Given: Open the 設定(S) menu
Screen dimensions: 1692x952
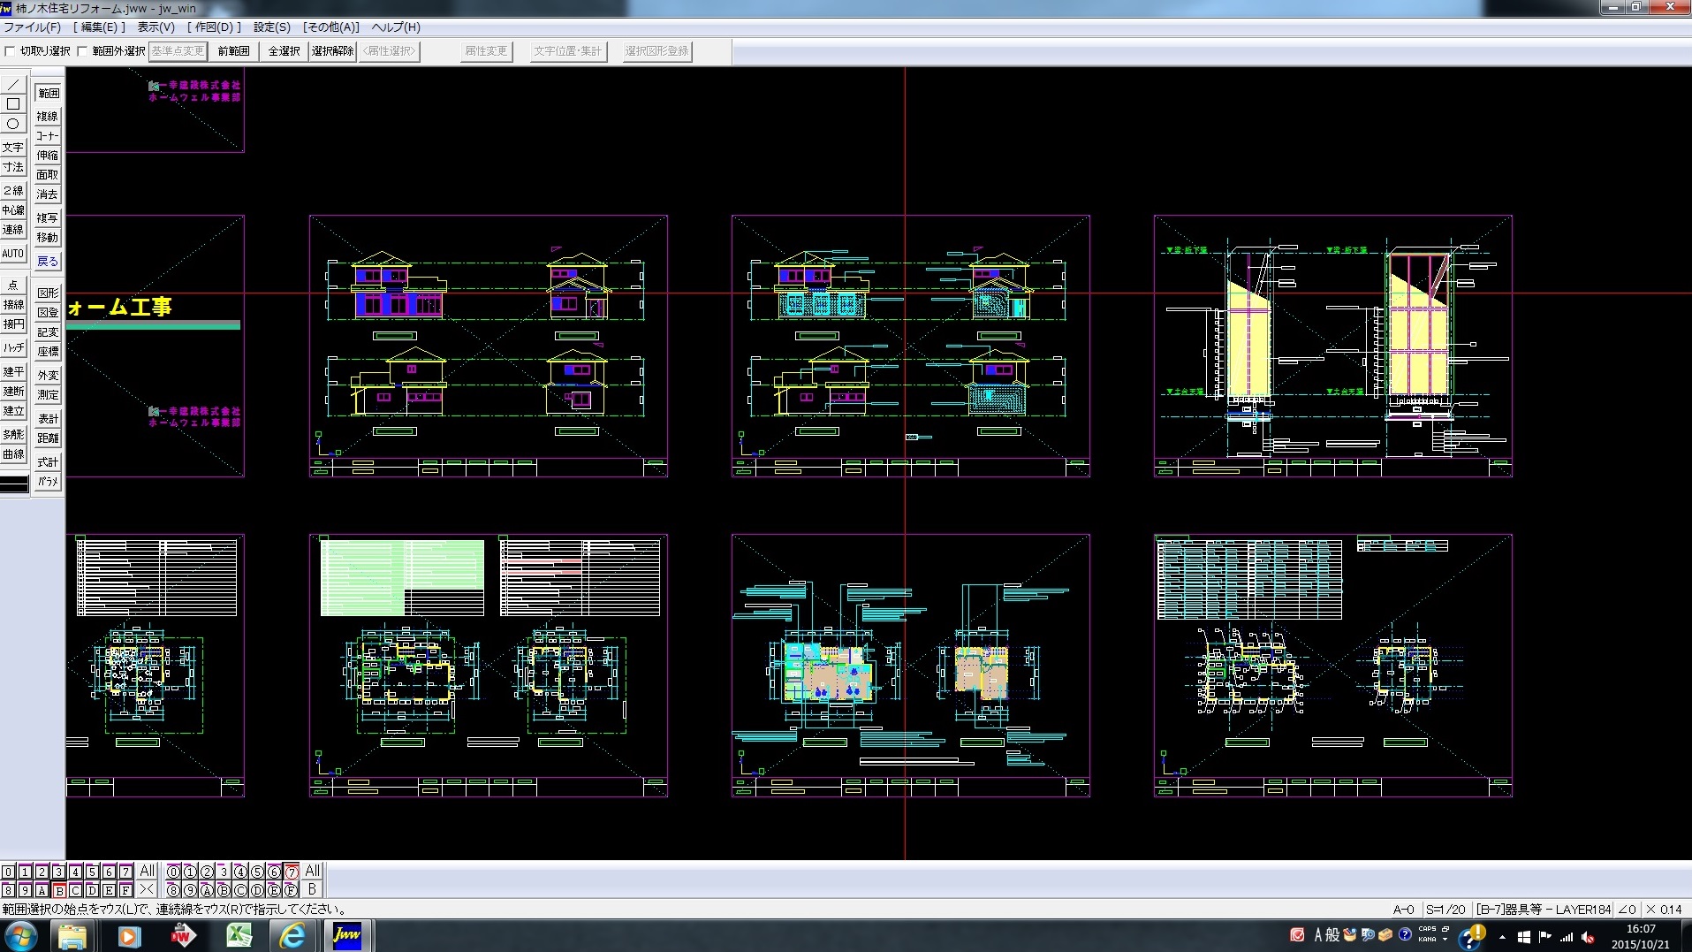Looking at the screenshot, I should coord(271,27).
